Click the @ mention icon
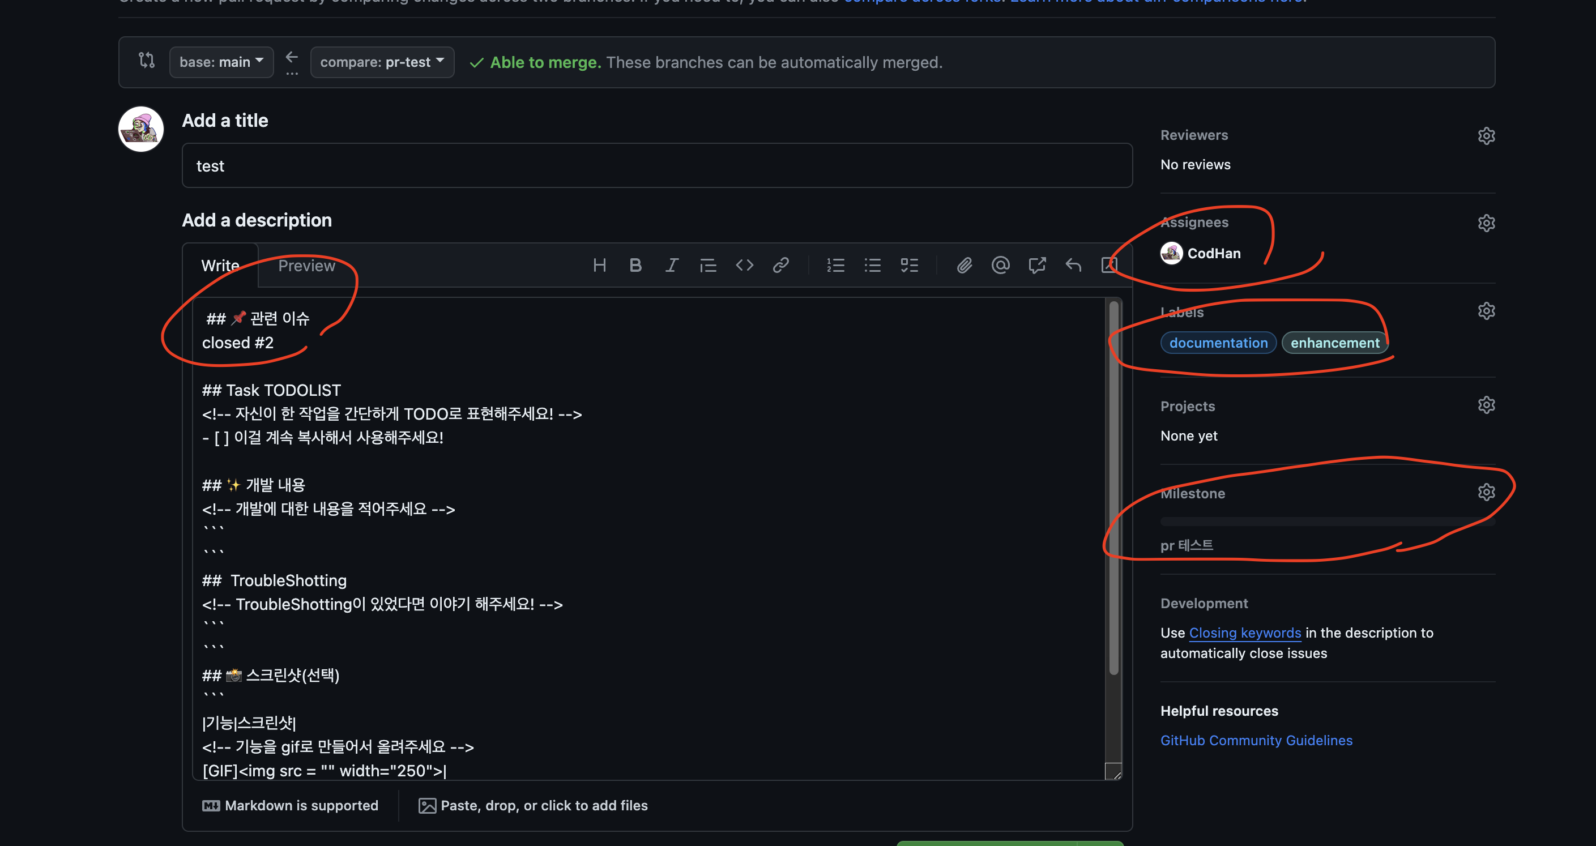Screen dimensions: 1596x846 tap(1000, 266)
